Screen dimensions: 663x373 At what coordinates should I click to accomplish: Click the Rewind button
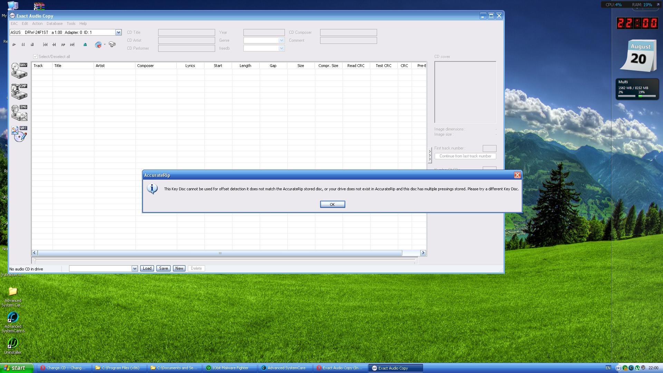click(54, 45)
